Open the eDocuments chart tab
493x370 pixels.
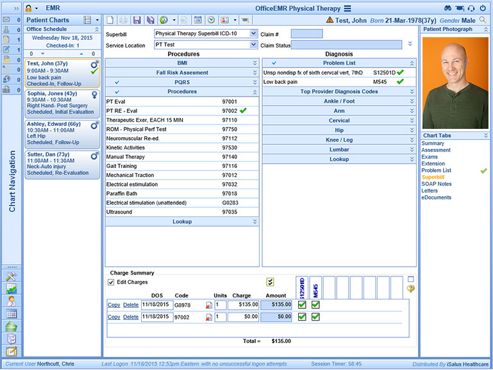pos(437,198)
